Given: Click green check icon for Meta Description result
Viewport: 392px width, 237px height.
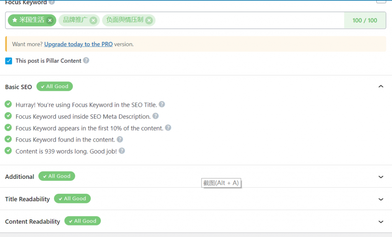Looking at the screenshot, I should 8,116.
